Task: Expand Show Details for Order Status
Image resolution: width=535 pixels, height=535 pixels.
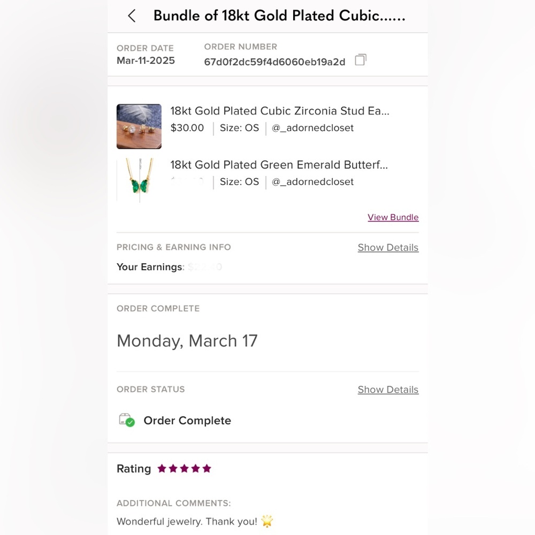Action: [x=388, y=389]
